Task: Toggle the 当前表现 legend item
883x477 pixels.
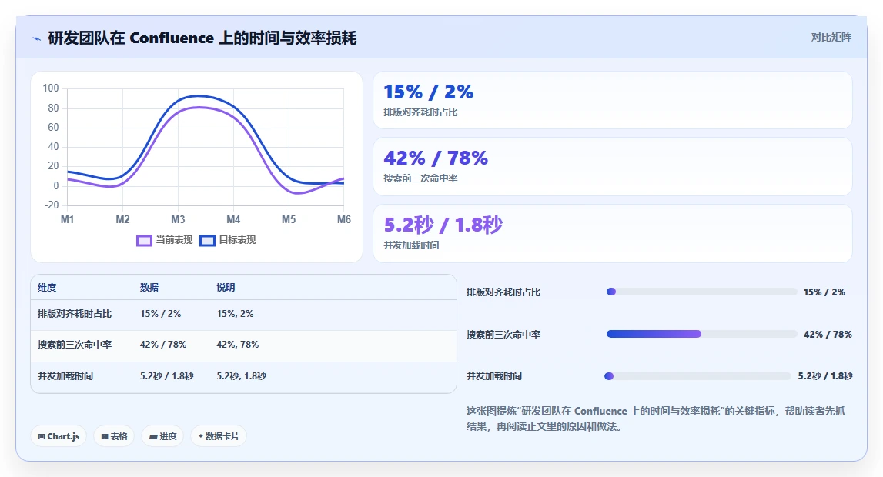Action: click(x=165, y=240)
